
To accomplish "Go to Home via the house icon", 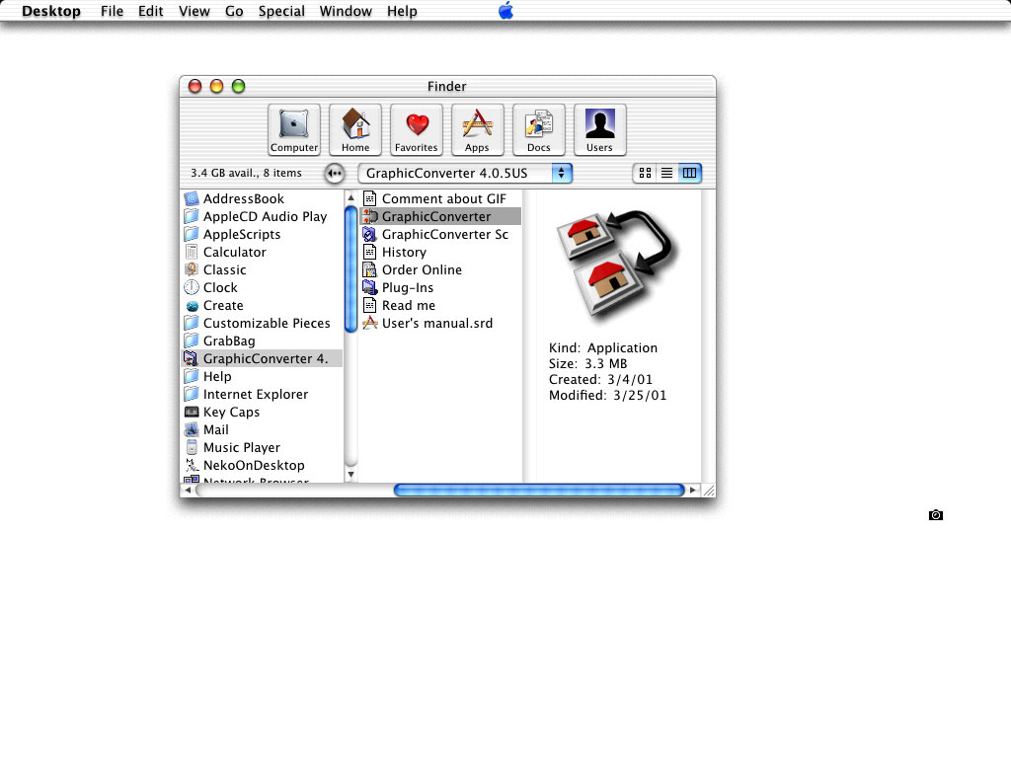I will pos(355,129).
